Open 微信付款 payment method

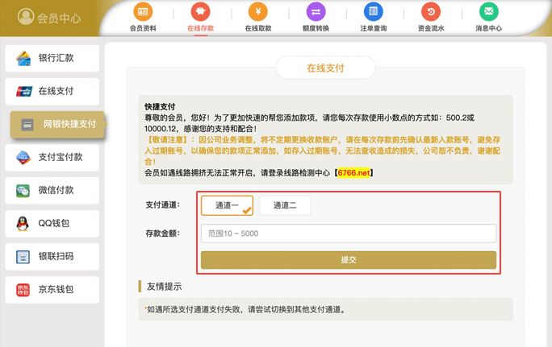[52, 191]
